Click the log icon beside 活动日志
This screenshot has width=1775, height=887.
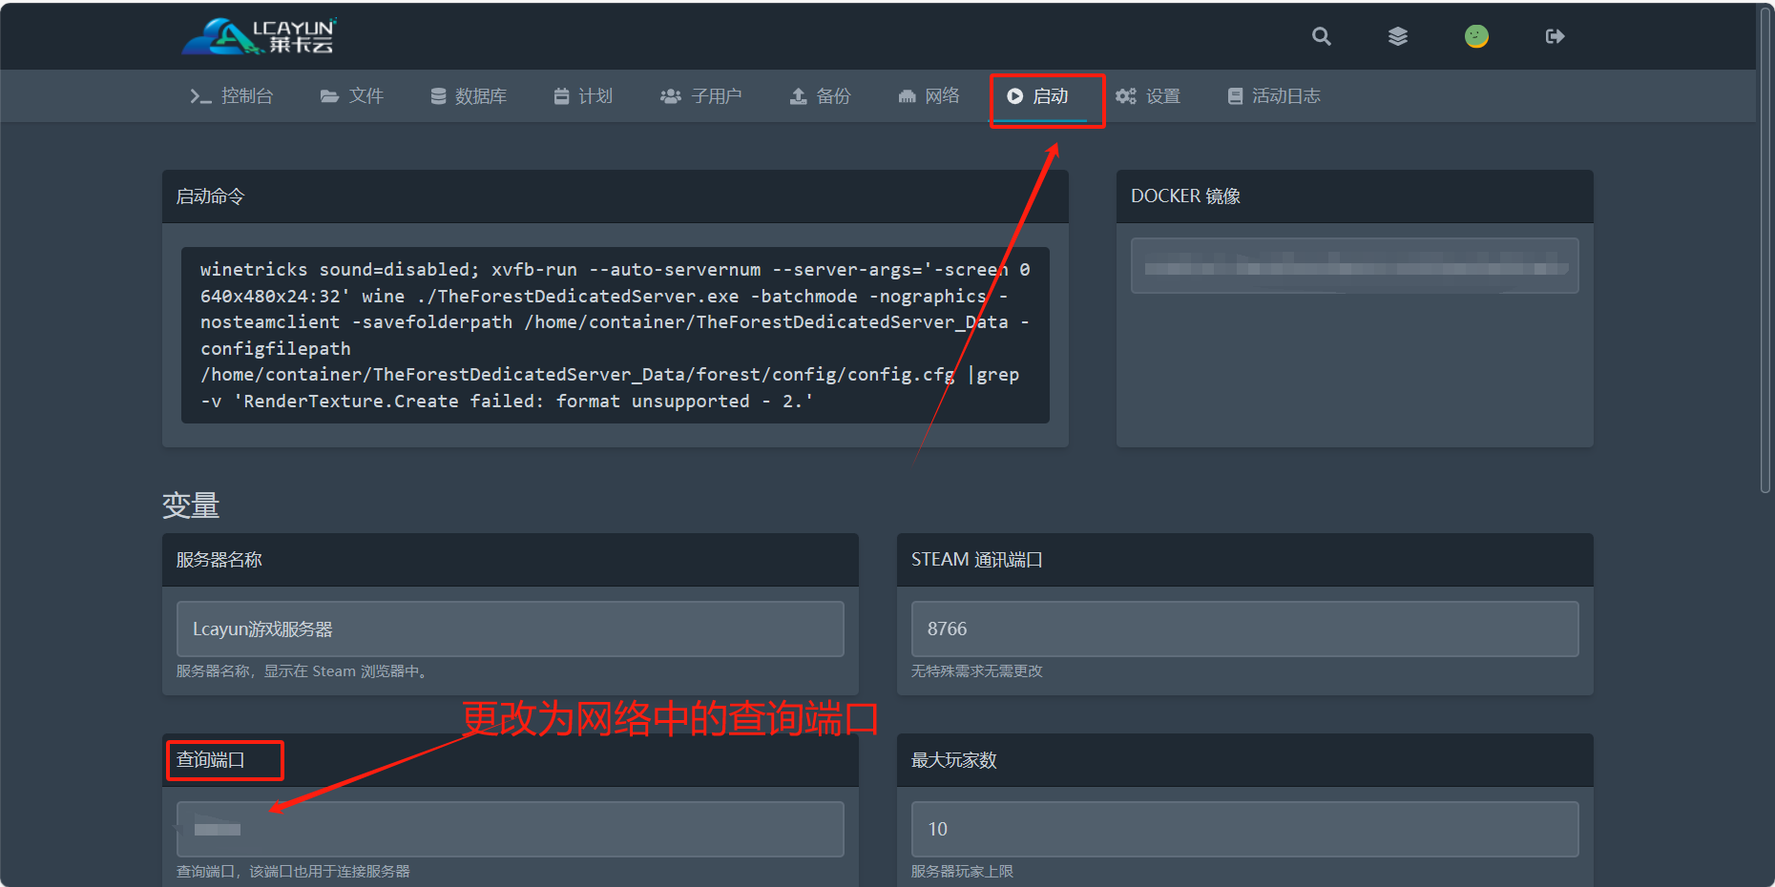1235,96
